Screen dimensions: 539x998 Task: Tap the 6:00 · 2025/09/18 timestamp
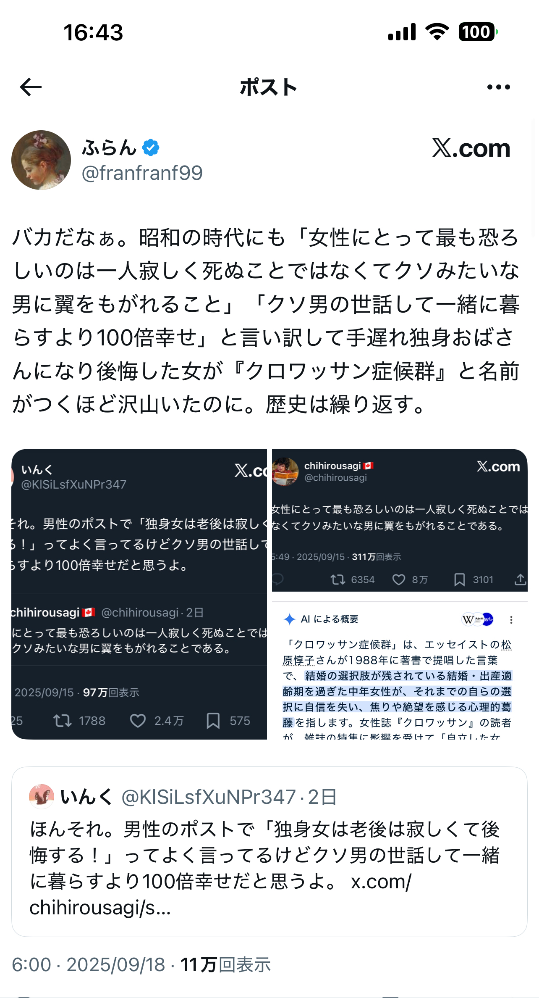click(89, 965)
